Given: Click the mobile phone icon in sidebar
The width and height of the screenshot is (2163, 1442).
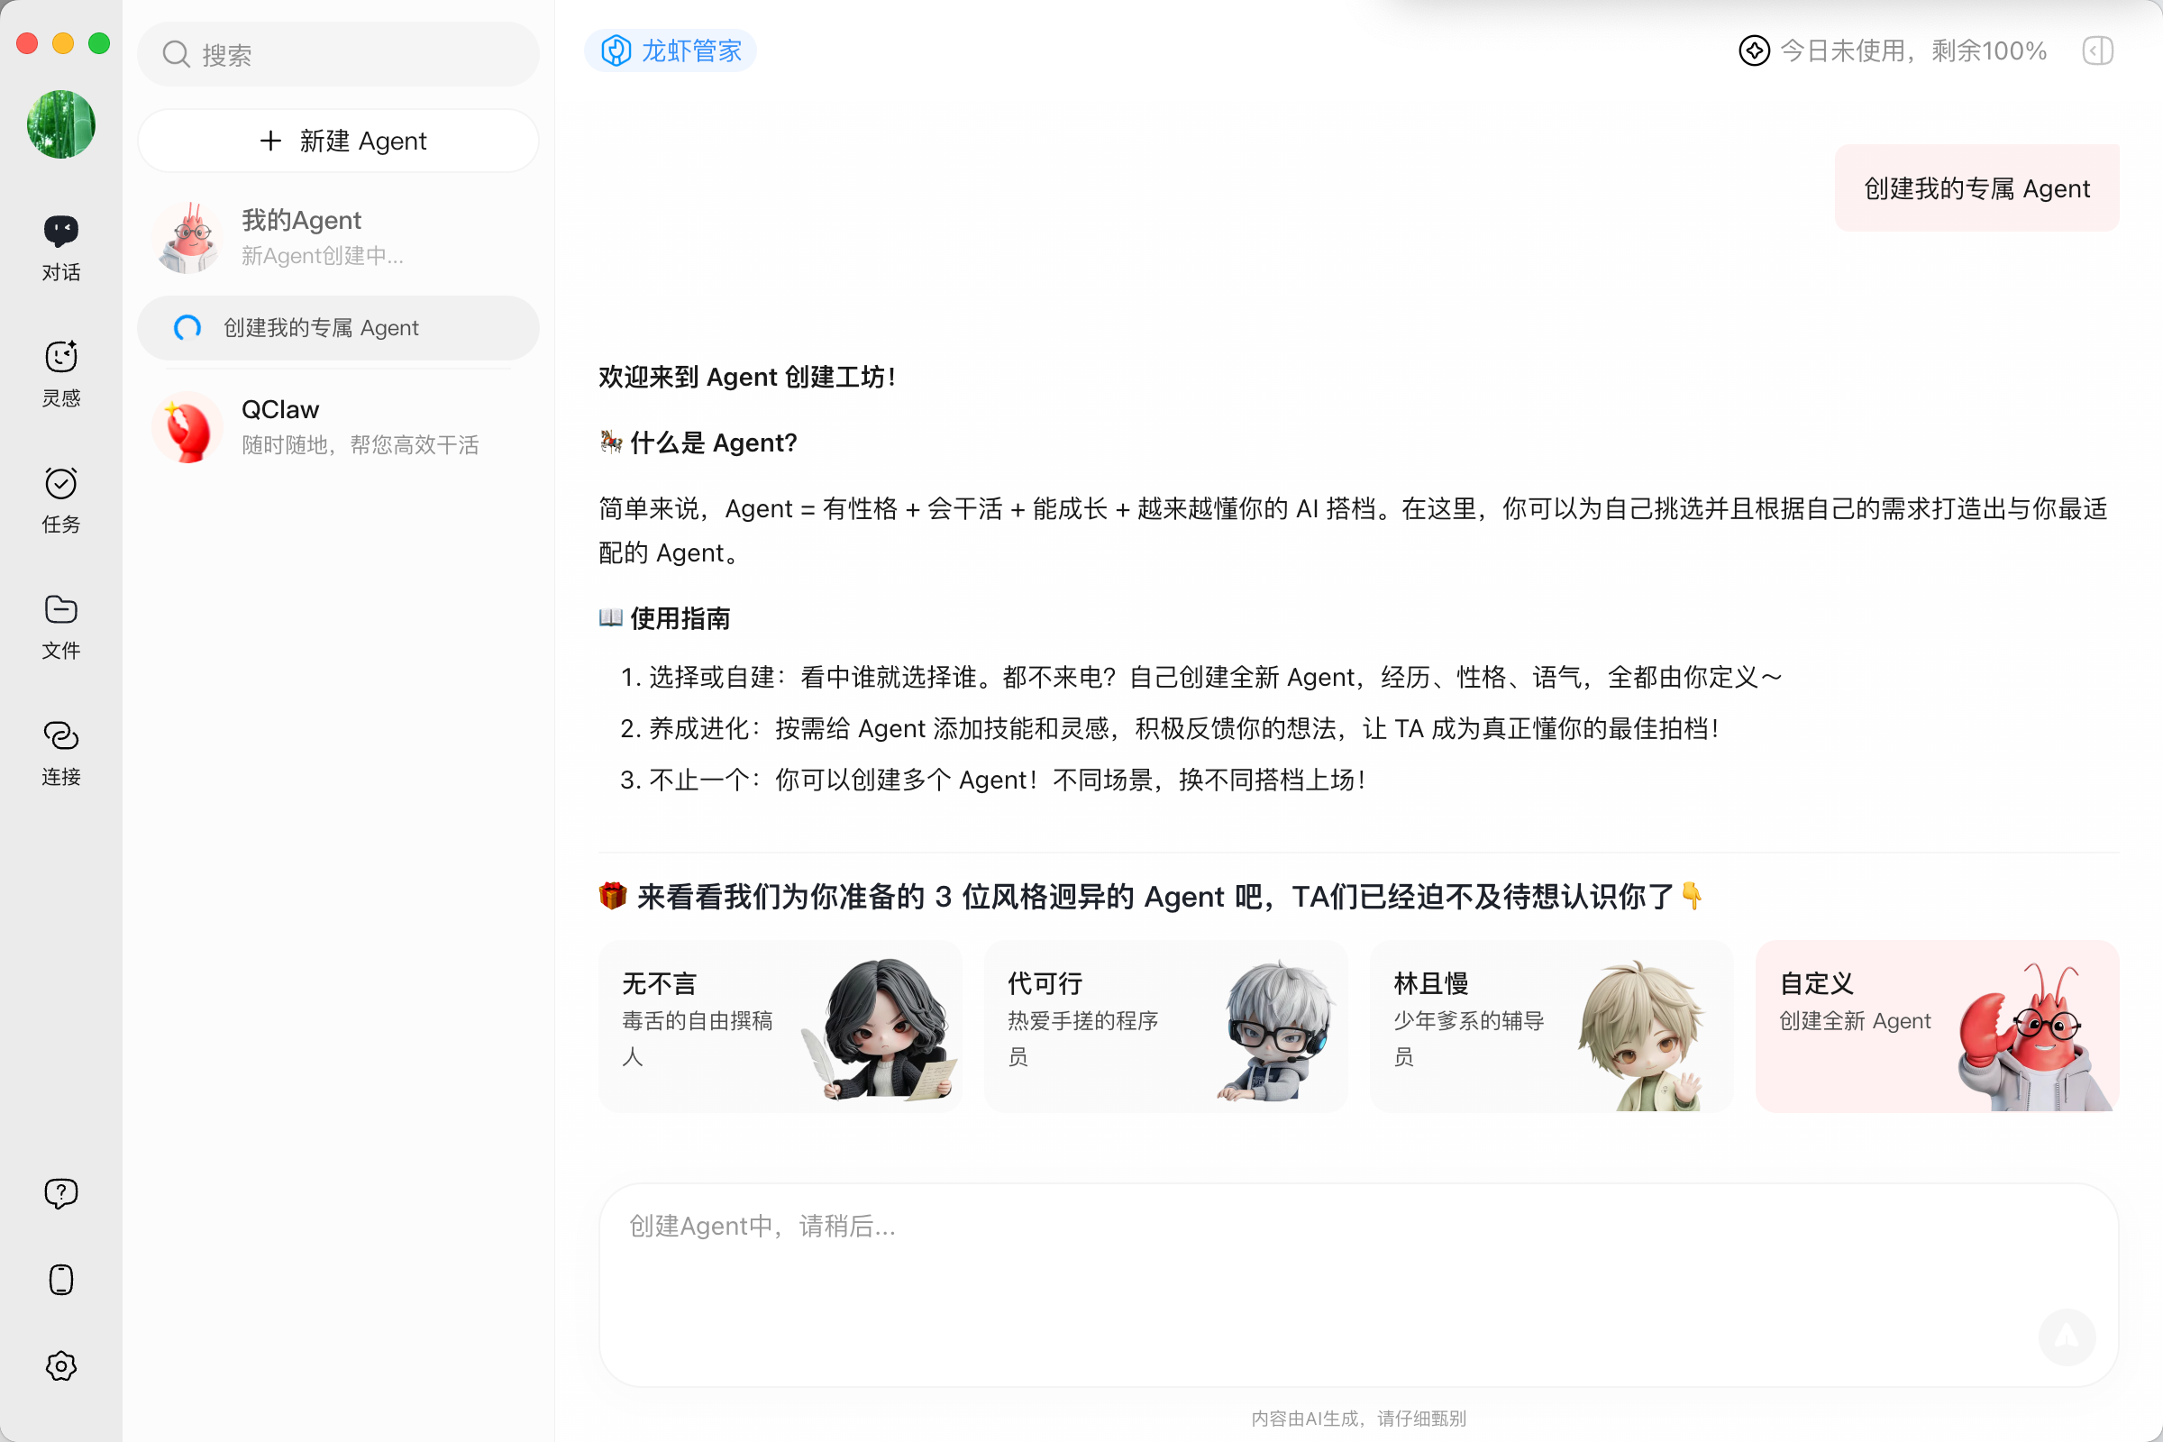Looking at the screenshot, I should click(60, 1279).
